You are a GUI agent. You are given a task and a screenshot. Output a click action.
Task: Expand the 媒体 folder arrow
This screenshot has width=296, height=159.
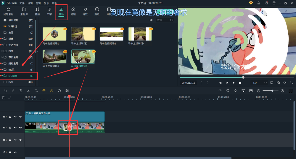(x=2, y=39)
